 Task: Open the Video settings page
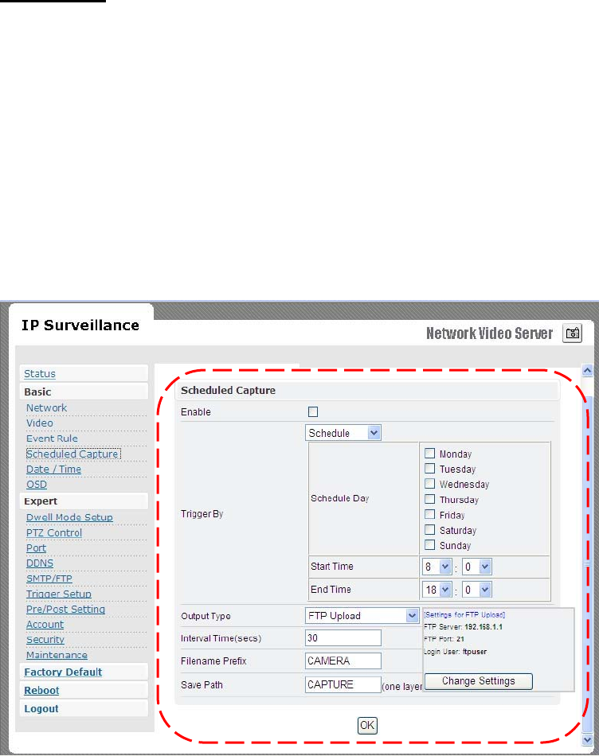tap(40, 423)
